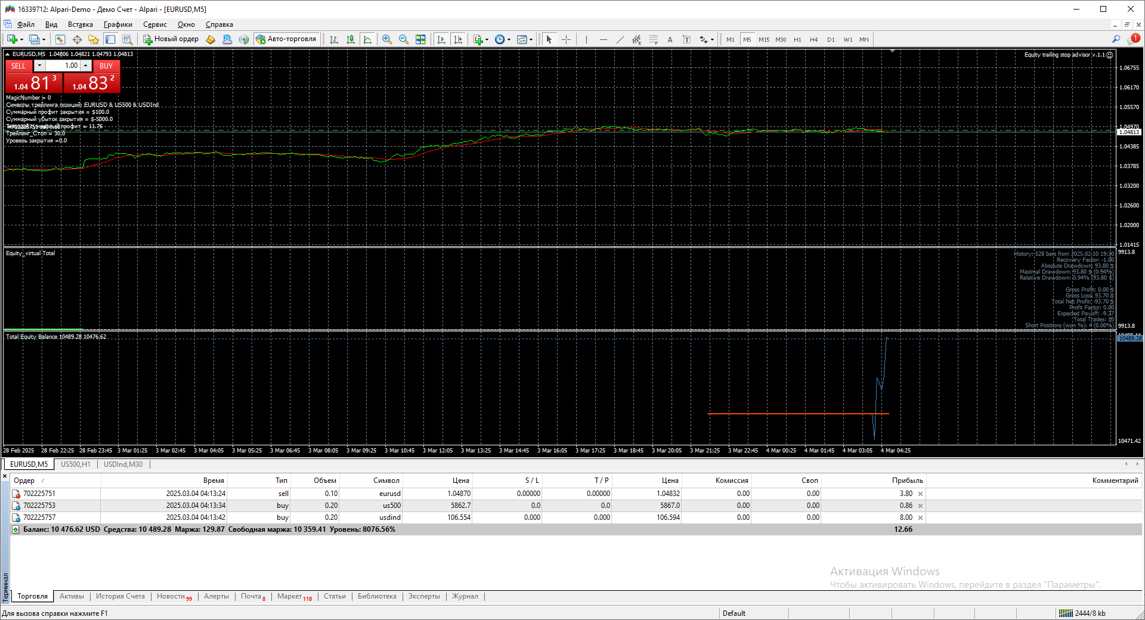Select the trendline drawing tool

coord(620,39)
